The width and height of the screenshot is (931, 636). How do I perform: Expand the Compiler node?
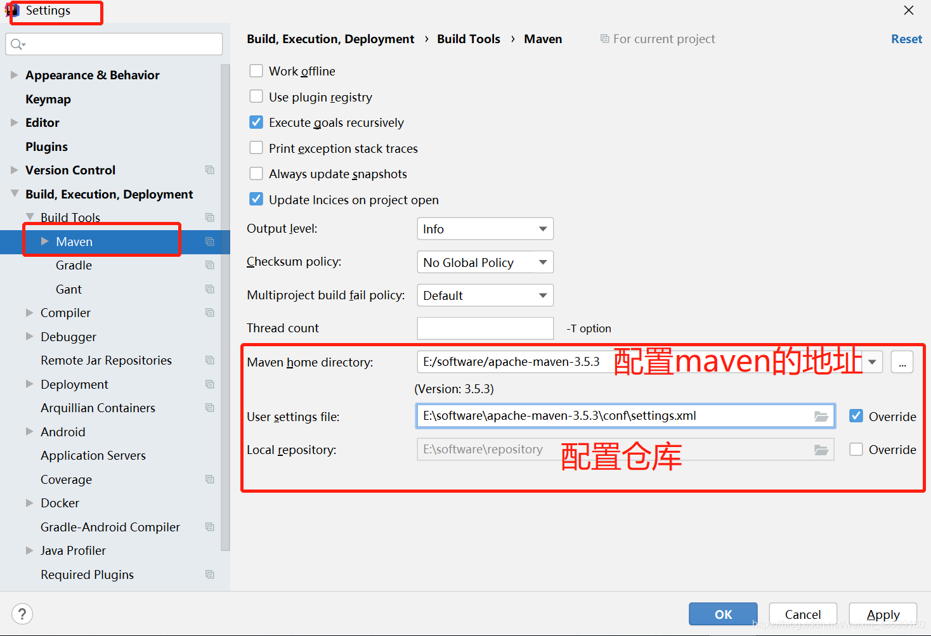pyautogui.click(x=29, y=313)
